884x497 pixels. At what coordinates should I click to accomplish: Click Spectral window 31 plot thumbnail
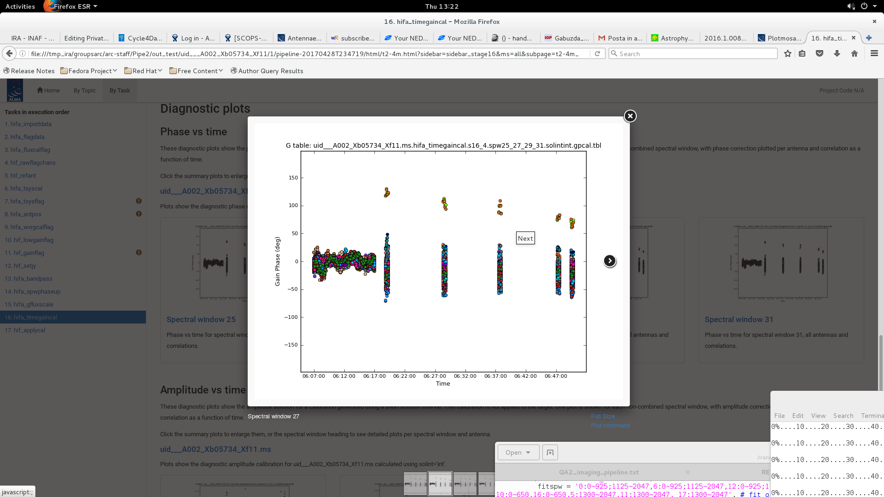[x=781, y=263]
